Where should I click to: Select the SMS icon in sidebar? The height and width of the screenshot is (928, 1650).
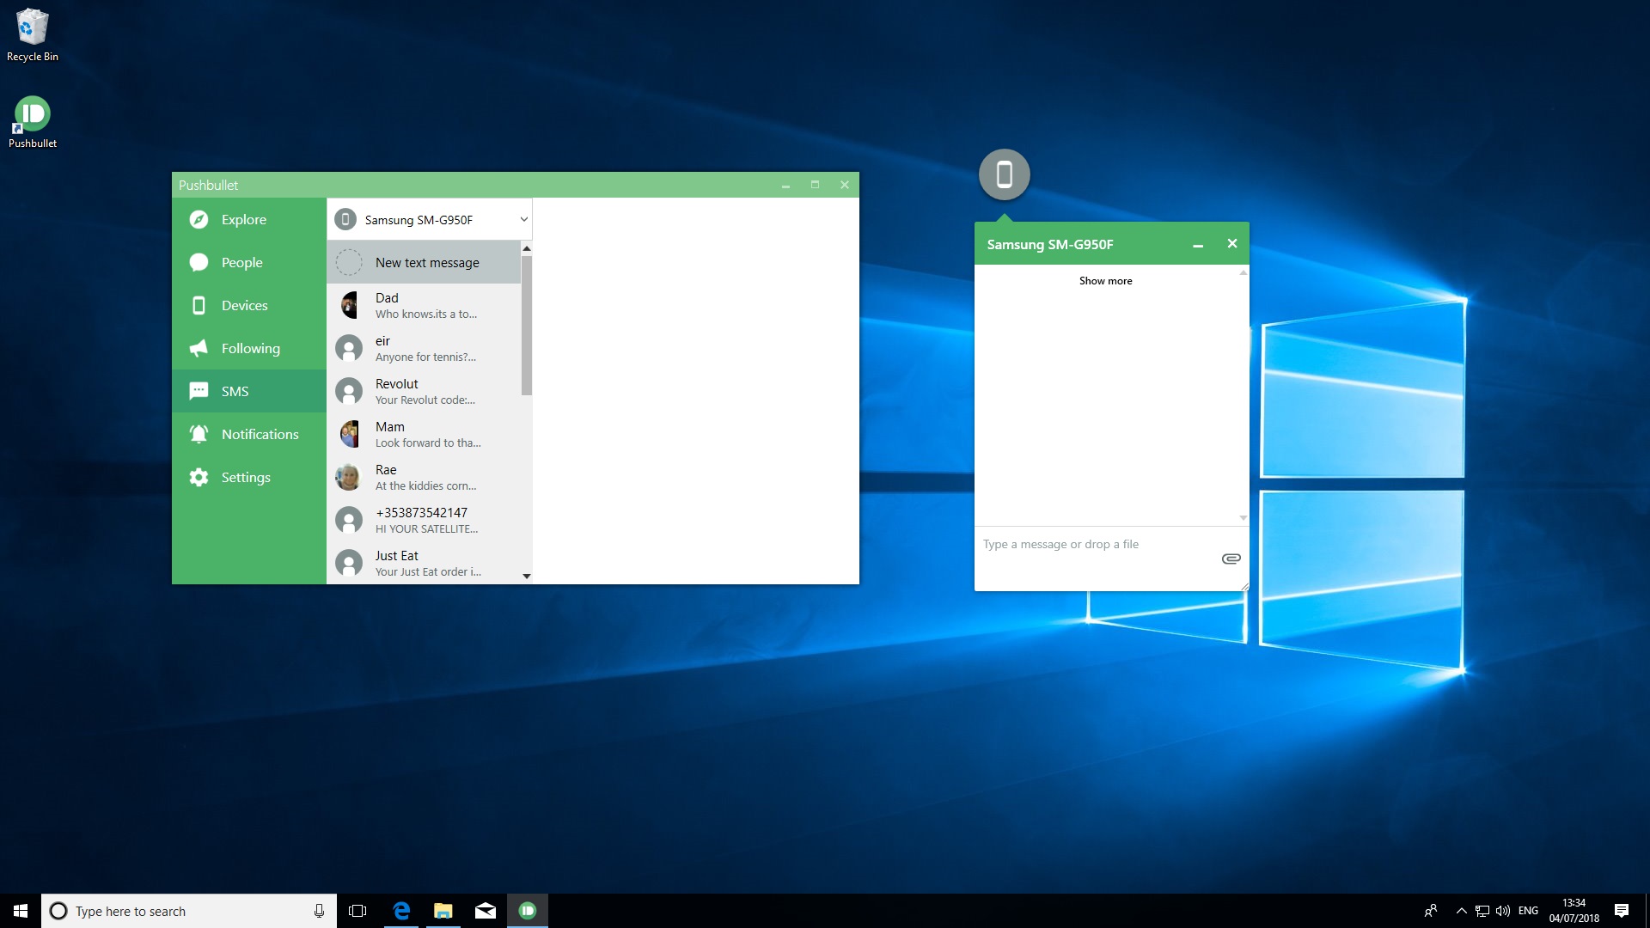(199, 390)
